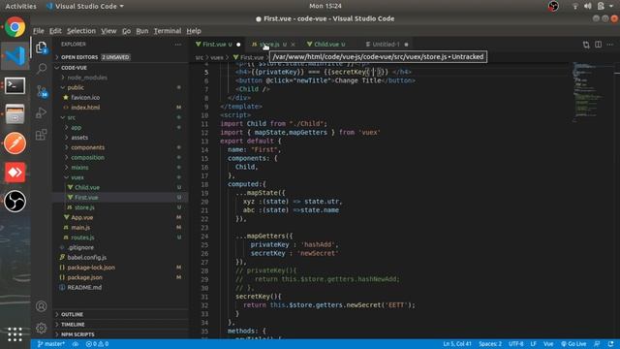Open the Terminal menu
Screen dimensions: 620x349
[168, 31]
